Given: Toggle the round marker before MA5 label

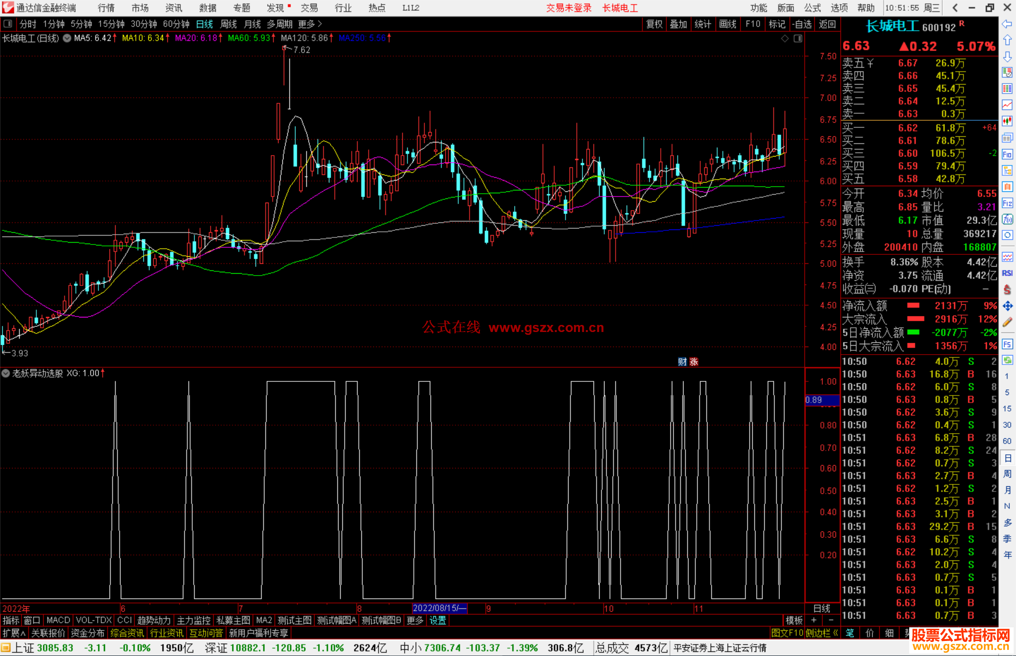Looking at the screenshot, I should pyautogui.click(x=67, y=38).
